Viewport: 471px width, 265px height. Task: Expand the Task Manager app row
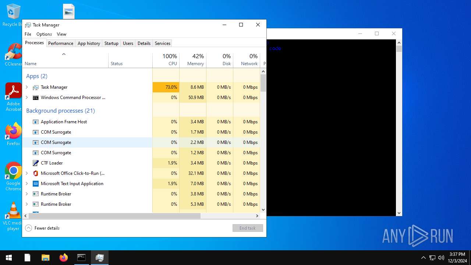(x=26, y=87)
